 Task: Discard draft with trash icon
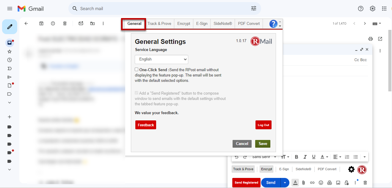point(365,183)
